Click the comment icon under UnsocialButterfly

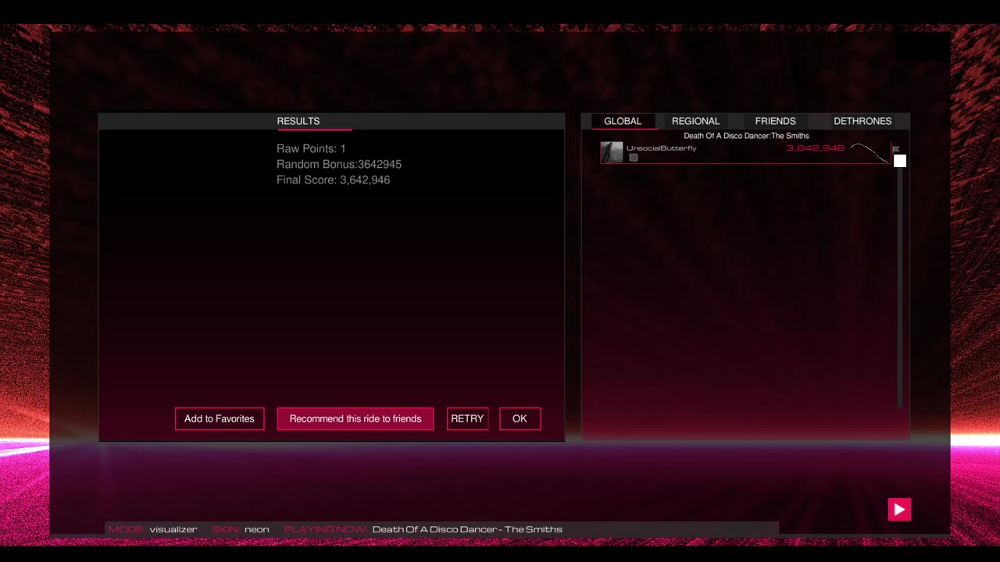[x=634, y=158]
